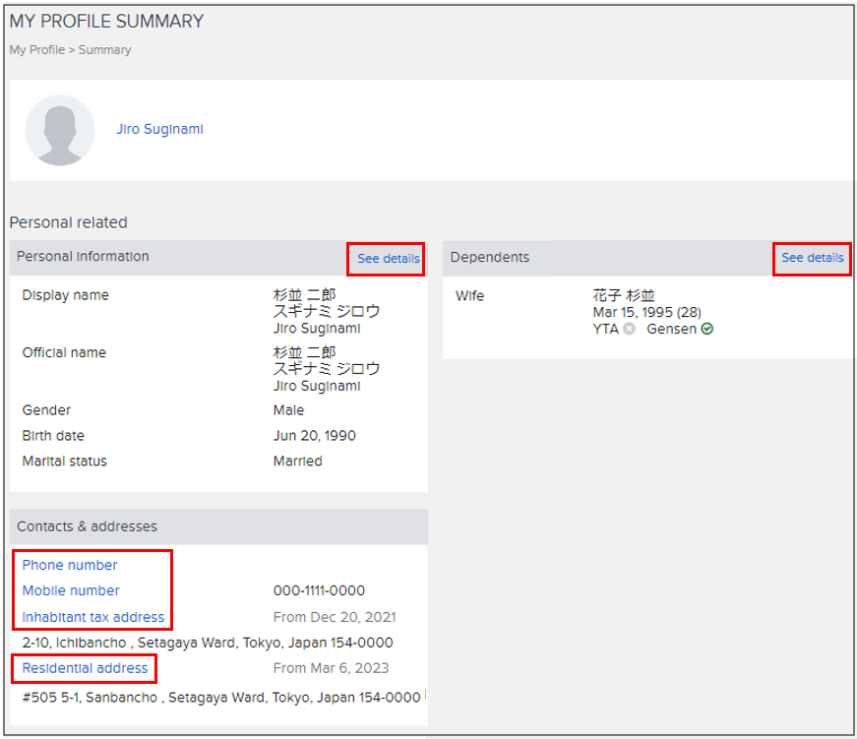Click the Personal information section header

click(x=85, y=257)
